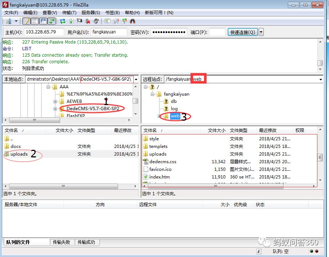
Task: Select the remote uploads folder icon
Action: (x=145, y=154)
